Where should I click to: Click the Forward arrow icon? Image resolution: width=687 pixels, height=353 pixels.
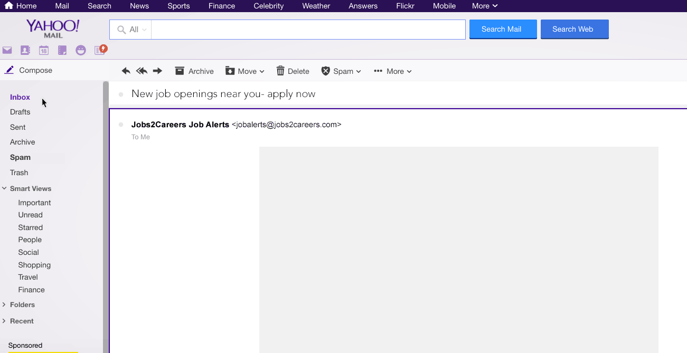(157, 70)
